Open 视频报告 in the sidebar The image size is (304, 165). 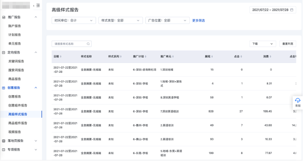pyautogui.click(x=15, y=132)
